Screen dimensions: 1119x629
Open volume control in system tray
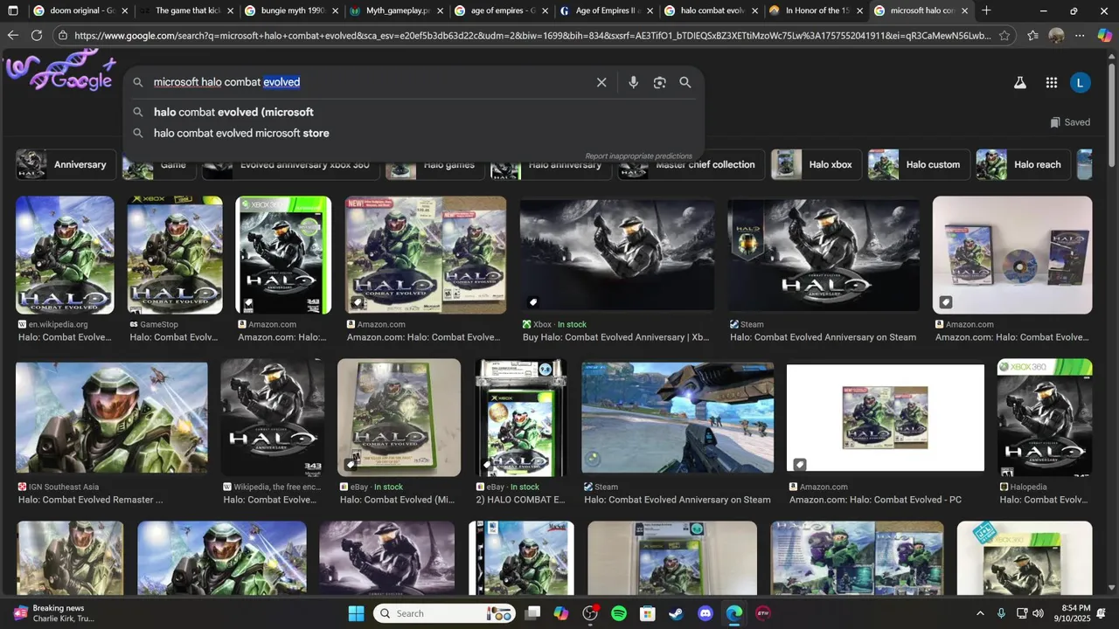[1038, 613]
